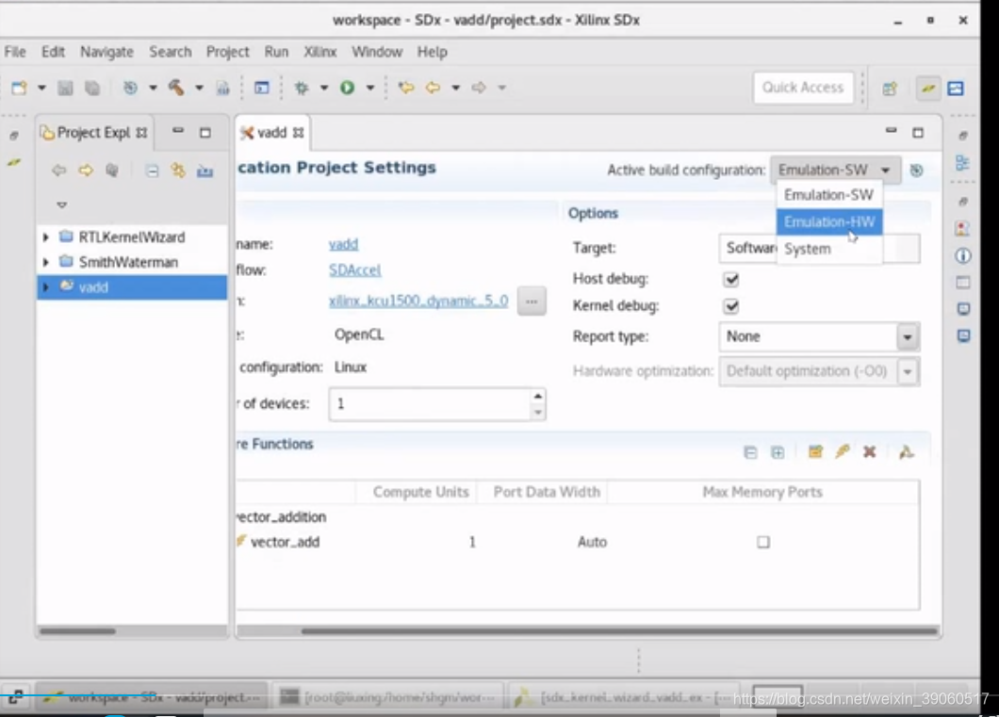Click Collapse All in Project Explorer

(x=152, y=171)
